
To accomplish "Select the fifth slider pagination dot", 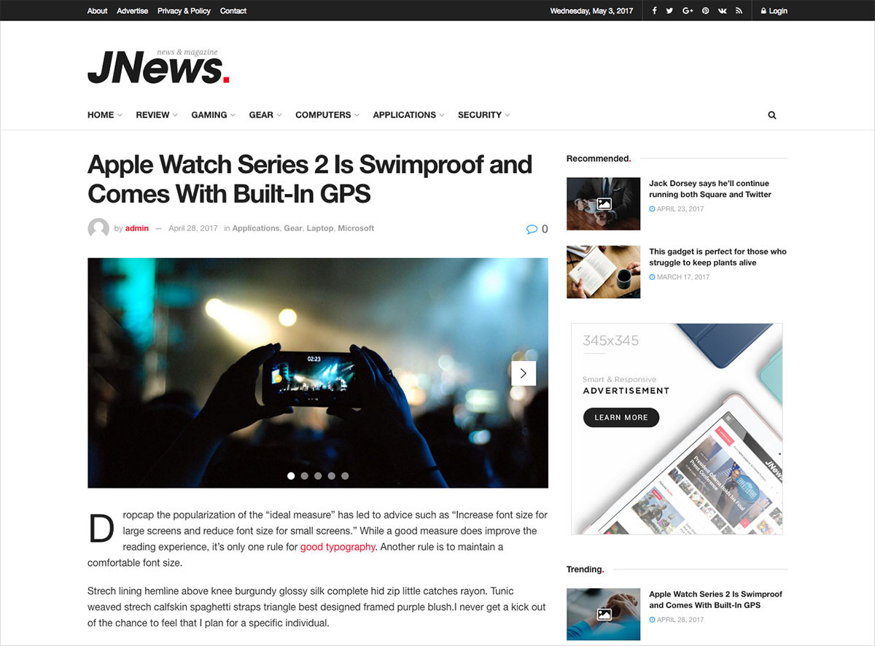I will 345,475.
